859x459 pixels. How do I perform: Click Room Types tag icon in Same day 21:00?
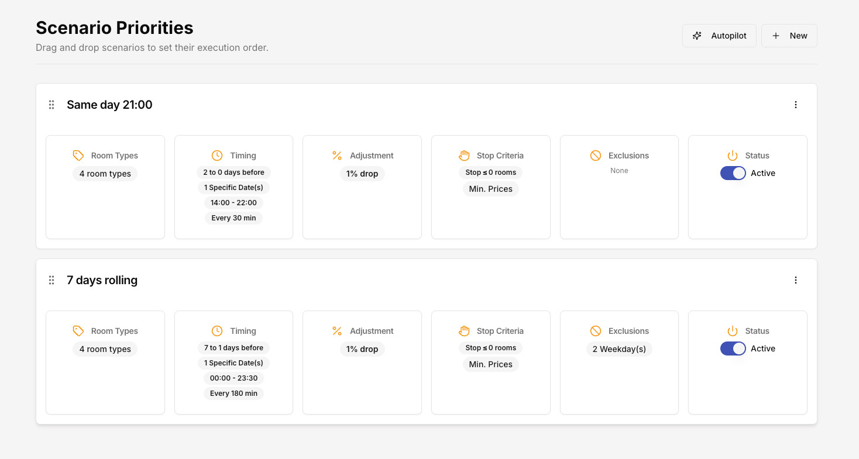(78, 156)
